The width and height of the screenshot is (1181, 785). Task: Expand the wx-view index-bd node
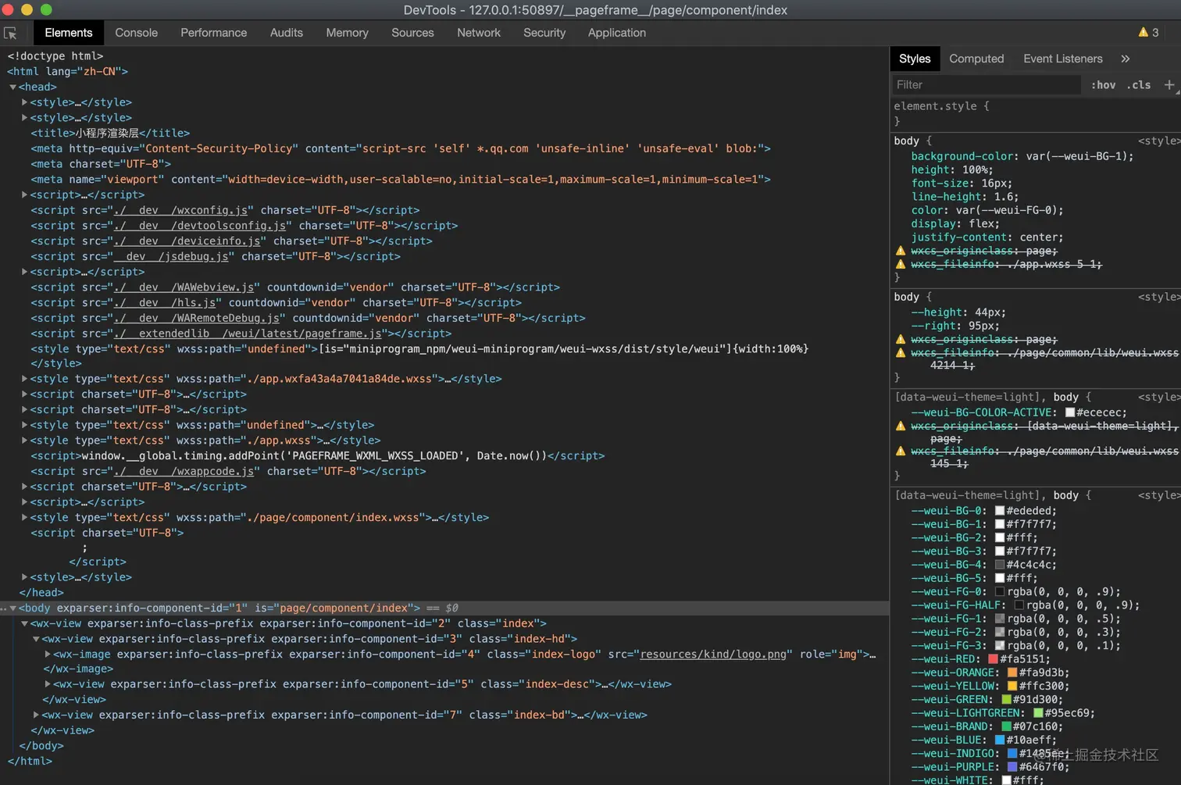click(x=36, y=715)
